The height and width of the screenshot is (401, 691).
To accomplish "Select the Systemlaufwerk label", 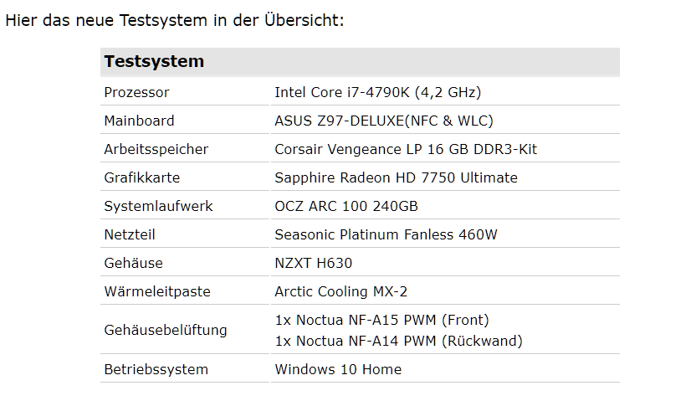I will point(158,206).
